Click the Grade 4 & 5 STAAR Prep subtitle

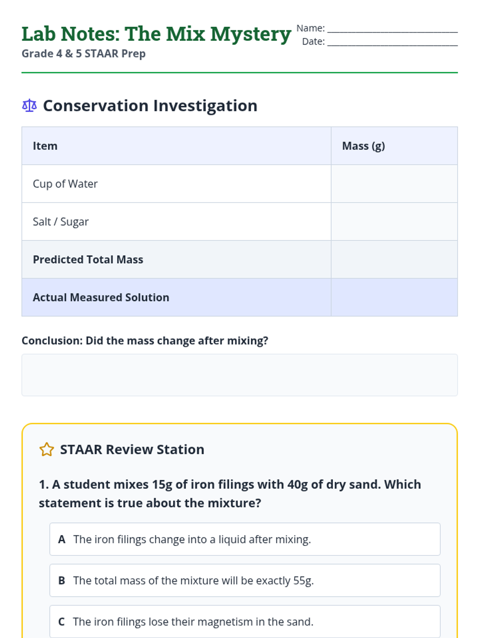pos(83,53)
